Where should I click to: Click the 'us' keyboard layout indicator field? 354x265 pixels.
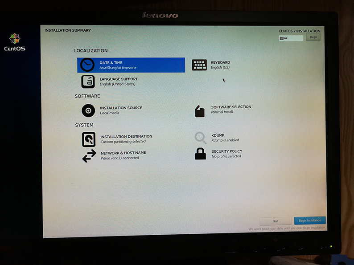291,38
